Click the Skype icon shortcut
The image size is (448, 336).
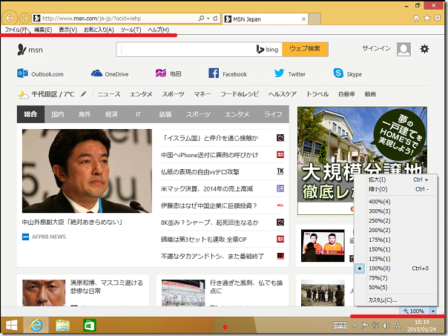point(338,73)
